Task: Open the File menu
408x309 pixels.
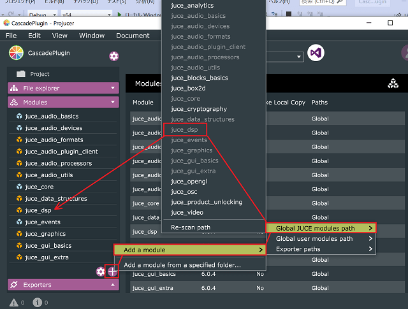Action: pyautogui.click(x=11, y=36)
